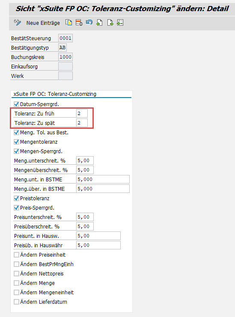Enable the Ändern Mengeneinheit checkbox

(x=16, y=293)
